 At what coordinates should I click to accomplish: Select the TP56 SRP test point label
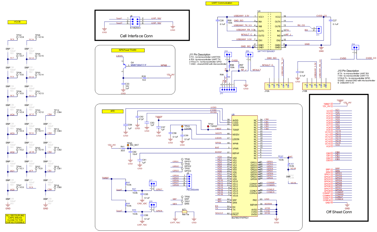tap(187, 198)
